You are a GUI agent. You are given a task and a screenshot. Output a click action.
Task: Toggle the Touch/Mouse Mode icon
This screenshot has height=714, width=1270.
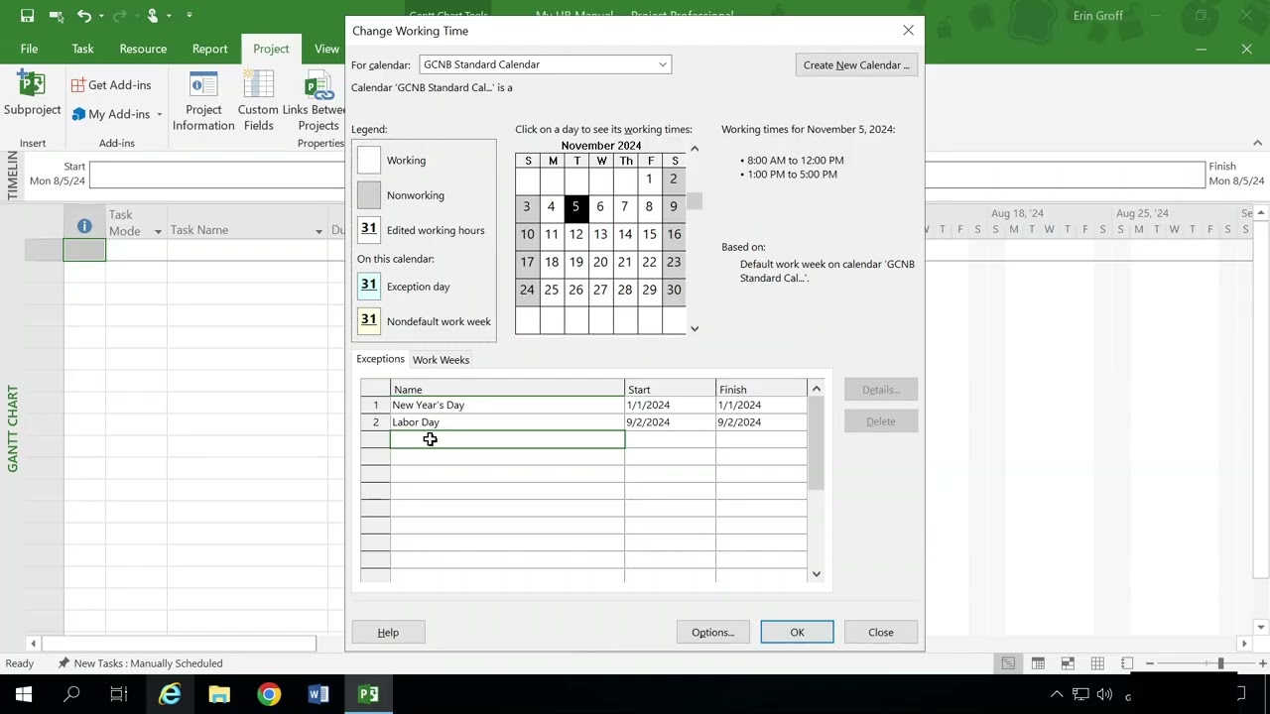coord(152,16)
